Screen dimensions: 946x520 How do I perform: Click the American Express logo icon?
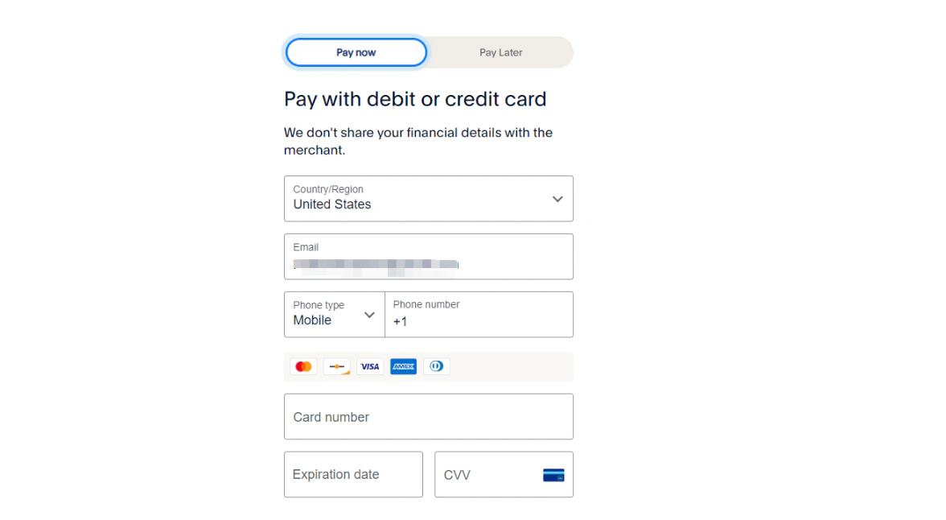point(403,367)
